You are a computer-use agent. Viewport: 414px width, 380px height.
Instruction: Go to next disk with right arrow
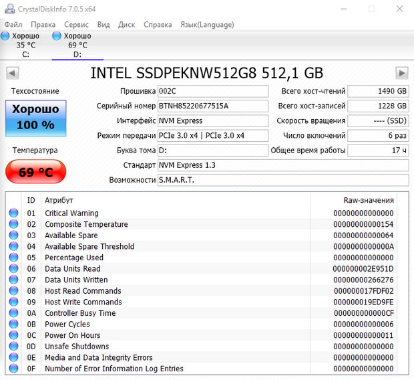pyautogui.click(x=402, y=73)
